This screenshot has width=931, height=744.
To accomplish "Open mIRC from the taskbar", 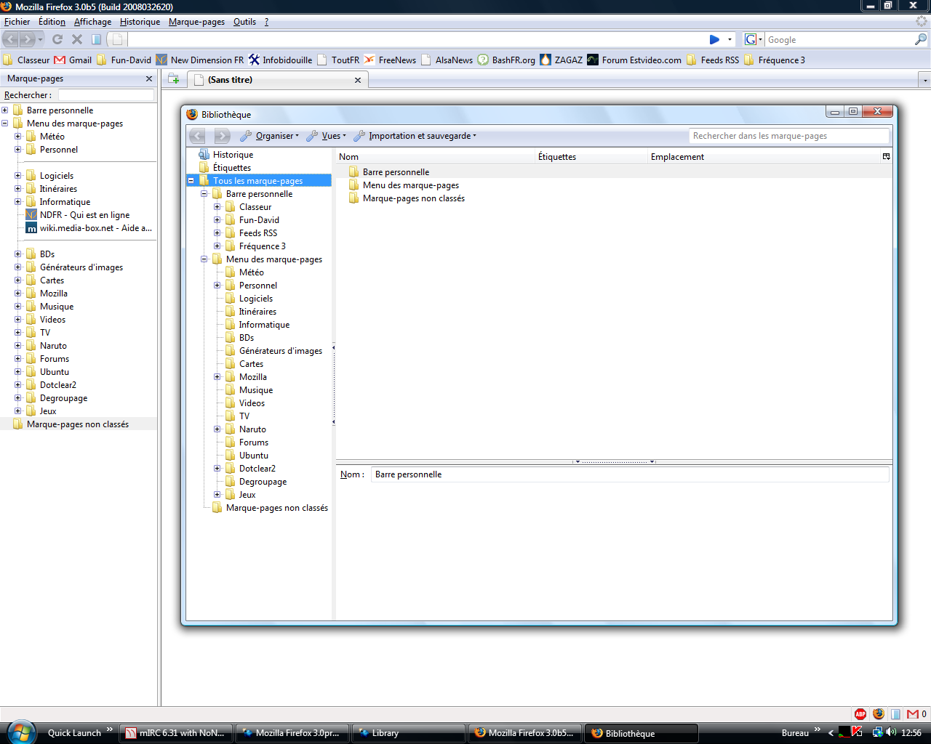I will point(176,733).
